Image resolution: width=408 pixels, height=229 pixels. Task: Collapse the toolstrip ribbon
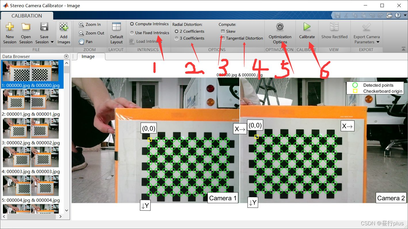(403, 49)
